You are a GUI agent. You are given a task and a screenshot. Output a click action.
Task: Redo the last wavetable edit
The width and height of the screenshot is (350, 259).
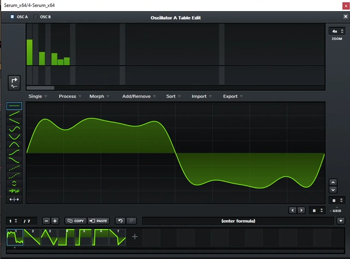click(132, 221)
